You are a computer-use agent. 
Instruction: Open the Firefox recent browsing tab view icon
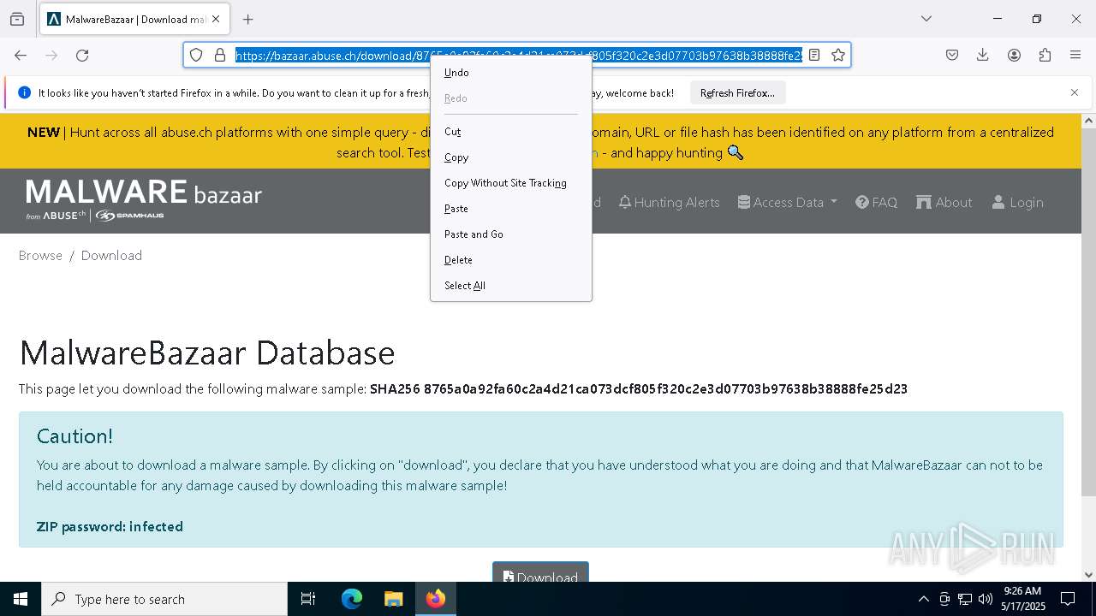pos(17,19)
